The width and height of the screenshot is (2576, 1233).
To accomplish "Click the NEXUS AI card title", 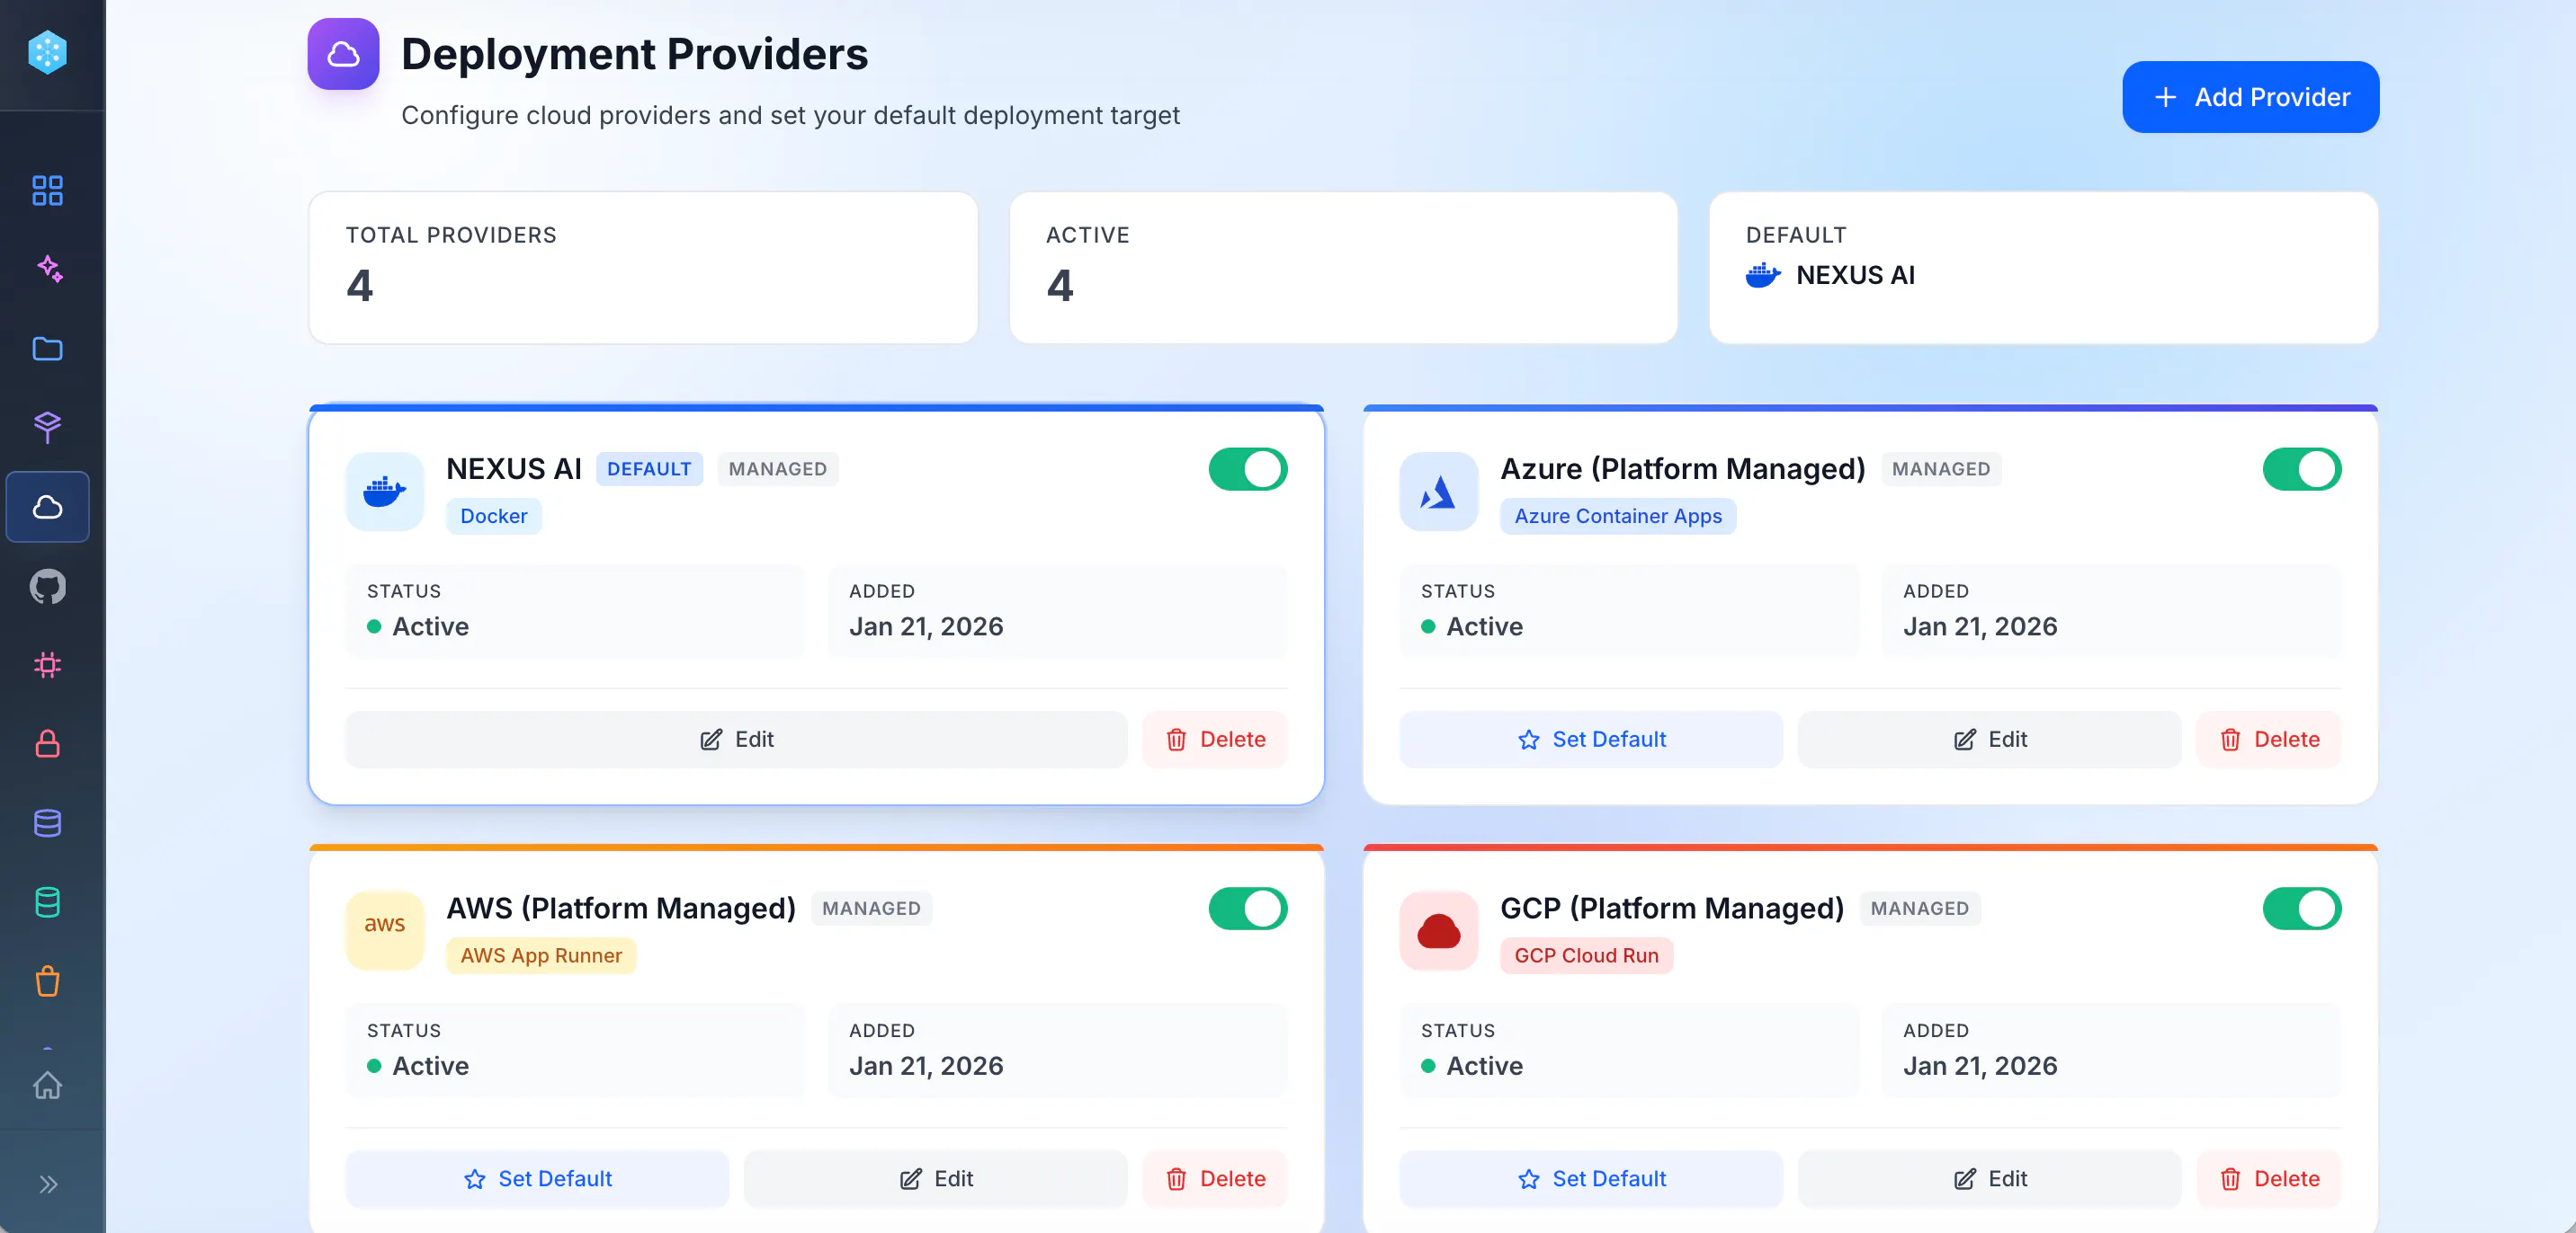I will [514, 470].
